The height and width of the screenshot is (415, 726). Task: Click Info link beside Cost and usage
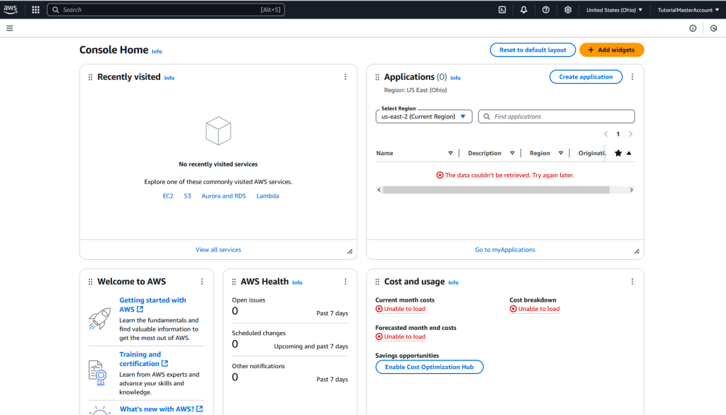[x=453, y=283]
